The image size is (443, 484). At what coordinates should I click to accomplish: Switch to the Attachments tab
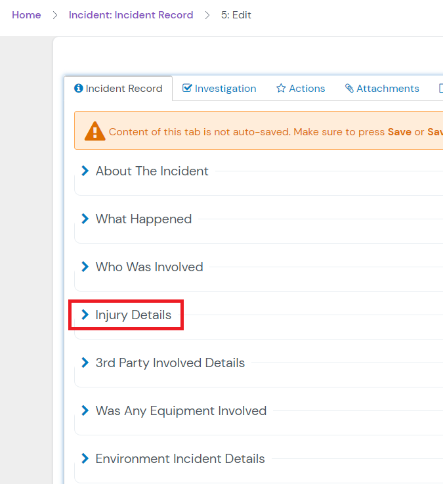tap(387, 89)
